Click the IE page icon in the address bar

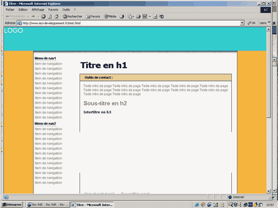pos(19,23)
